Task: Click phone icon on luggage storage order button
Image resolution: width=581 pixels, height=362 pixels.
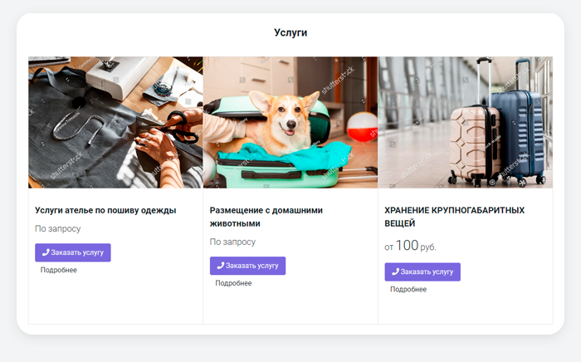Action: pyautogui.click(x=395, y=271)
